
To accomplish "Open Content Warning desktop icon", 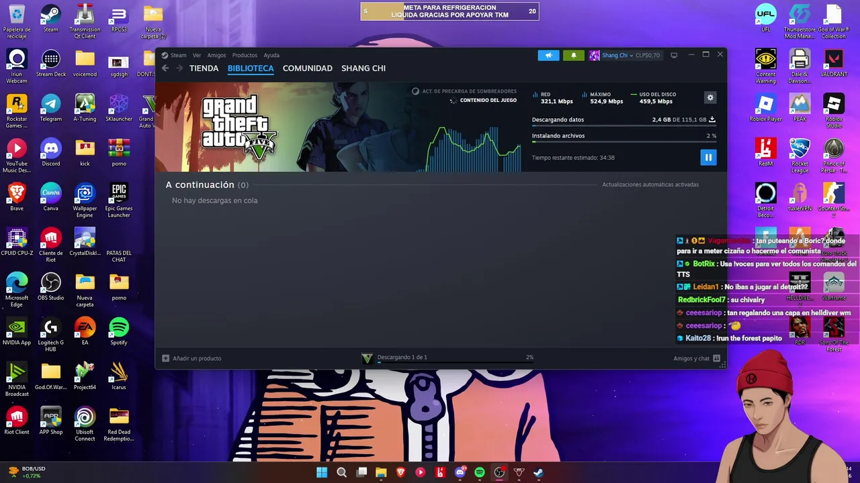I will click(x=766, y=66).
